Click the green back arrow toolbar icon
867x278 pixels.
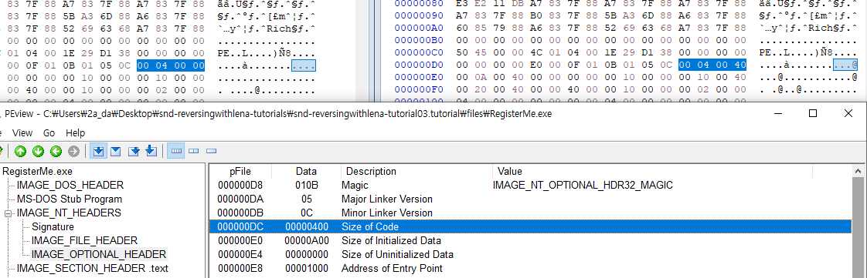coord(56,151)
